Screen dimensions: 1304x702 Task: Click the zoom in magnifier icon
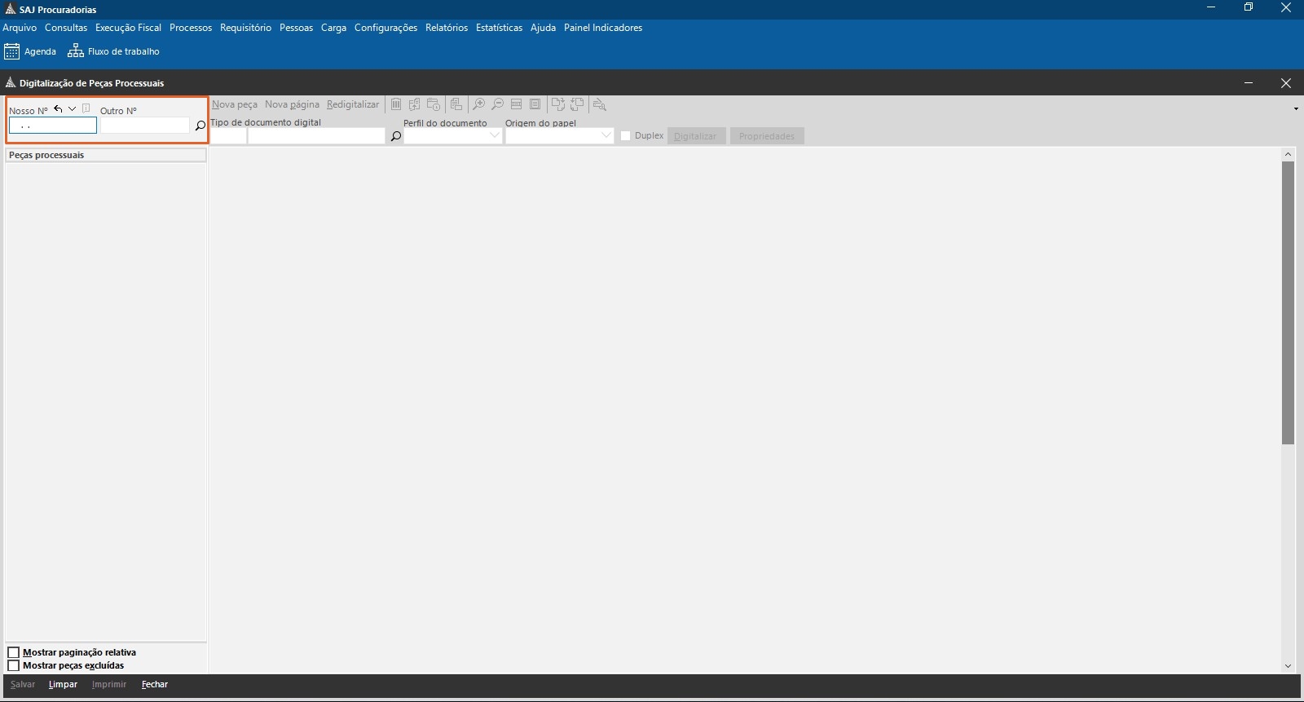[x=478, y=104]
